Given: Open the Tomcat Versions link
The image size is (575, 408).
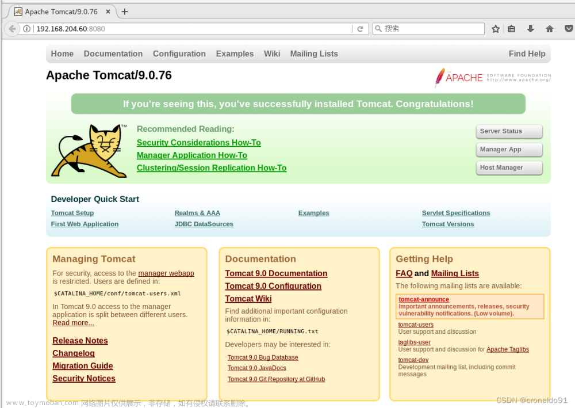Looking at the screenshot, I should pyautogui.click(x=448, y=224).
